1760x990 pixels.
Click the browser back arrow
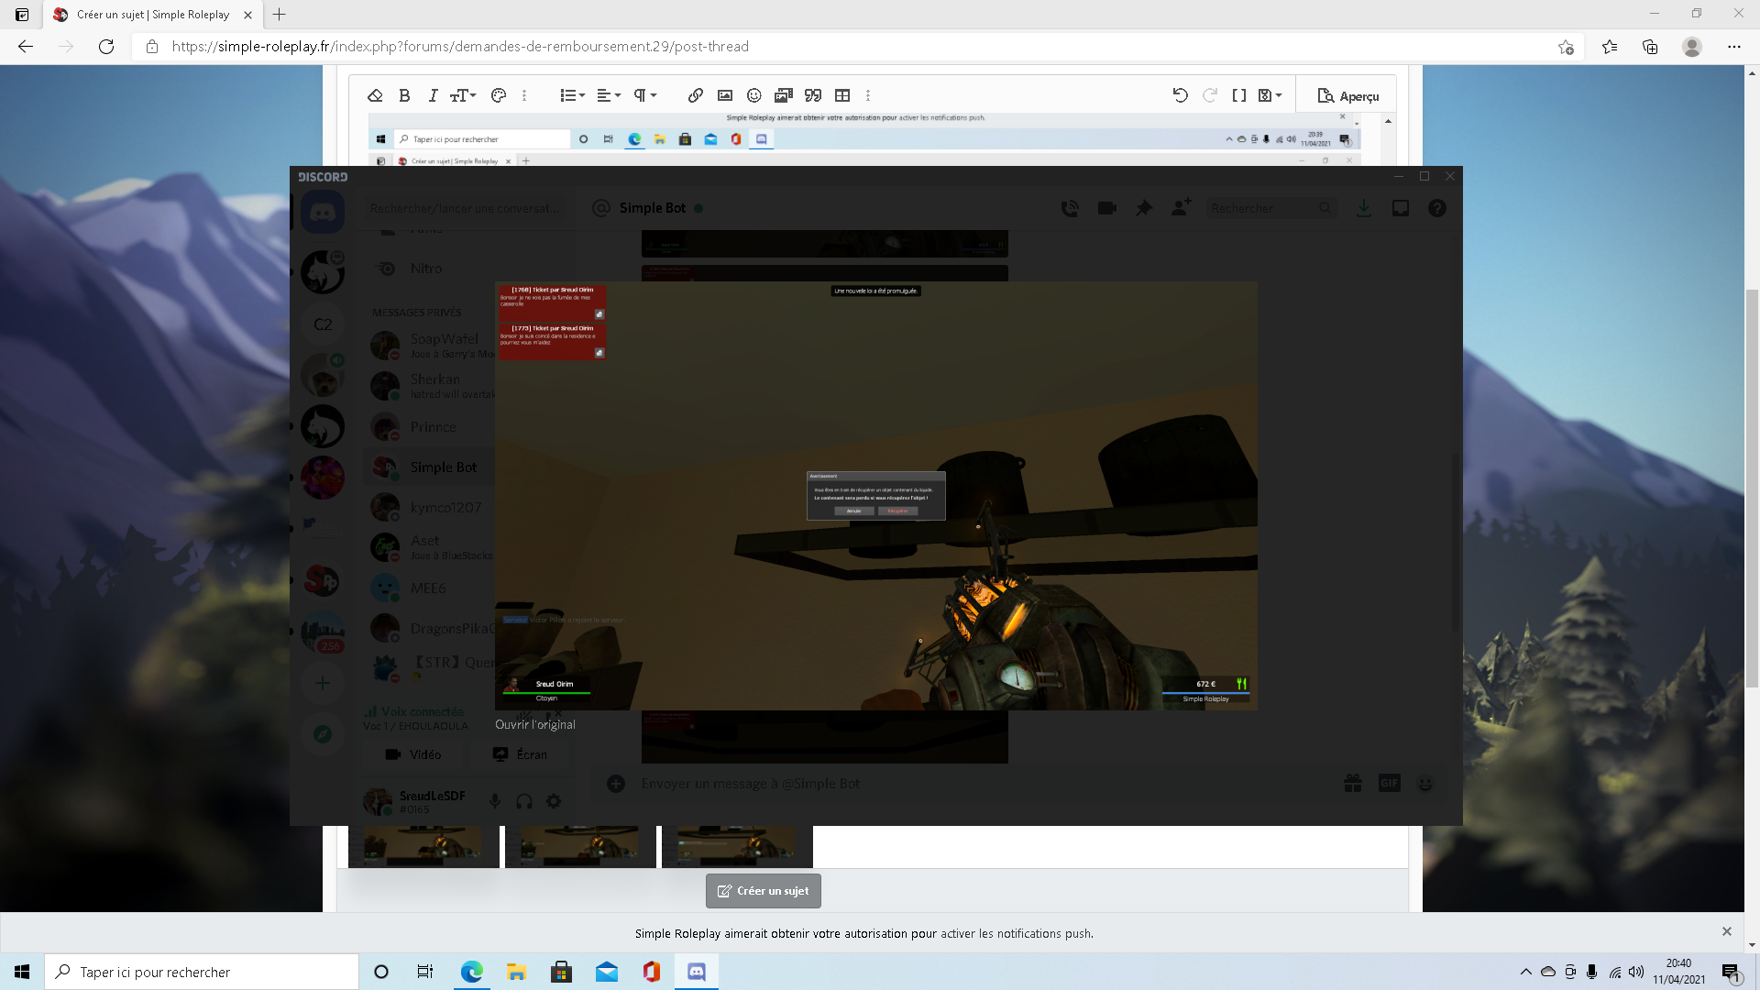[x=26, y=47]
